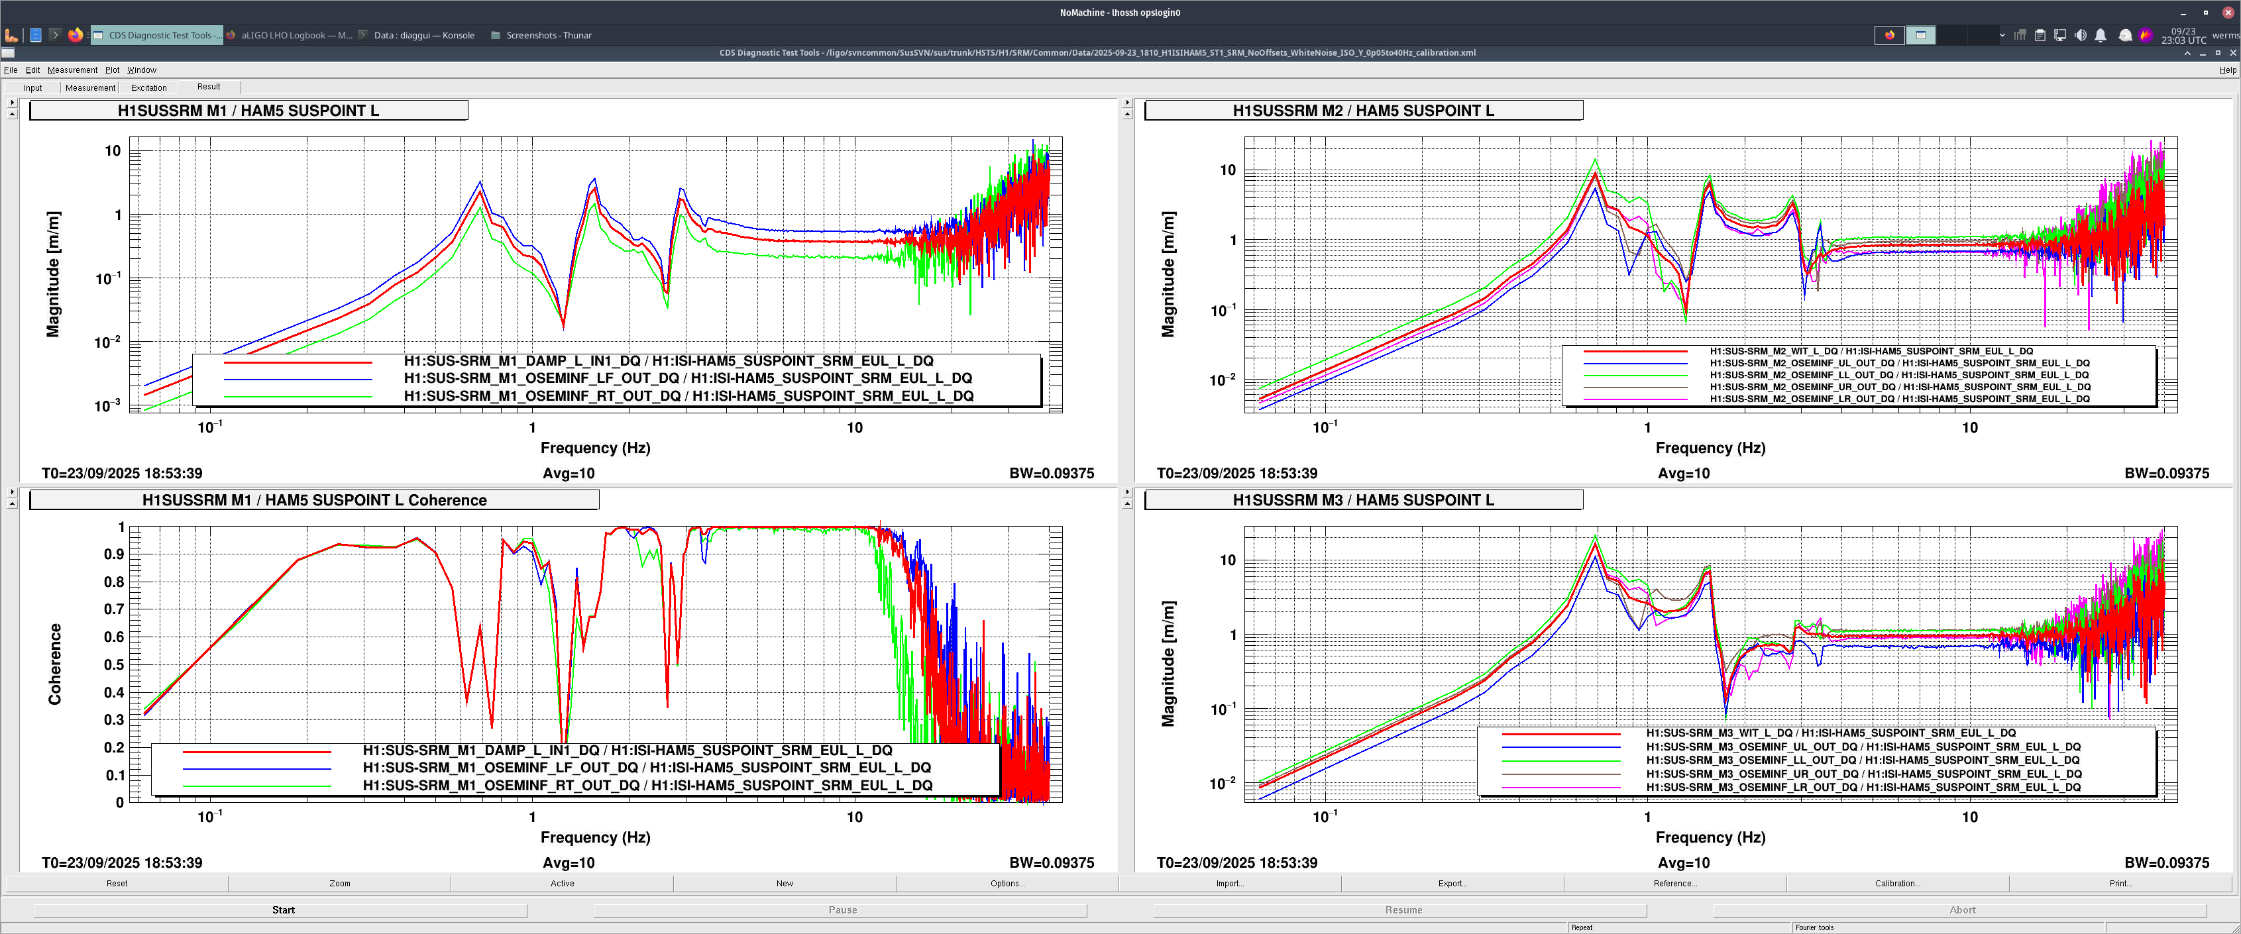Click the right-arrow expander beside the M3 SUSPOINT L plot

click(x=1128, y=492)
